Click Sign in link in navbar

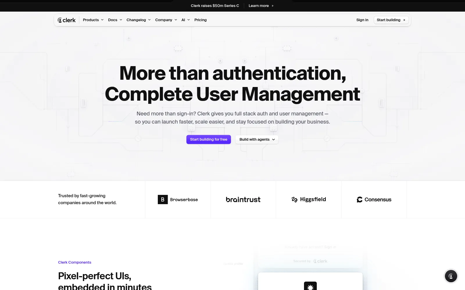tap(362, 20)
